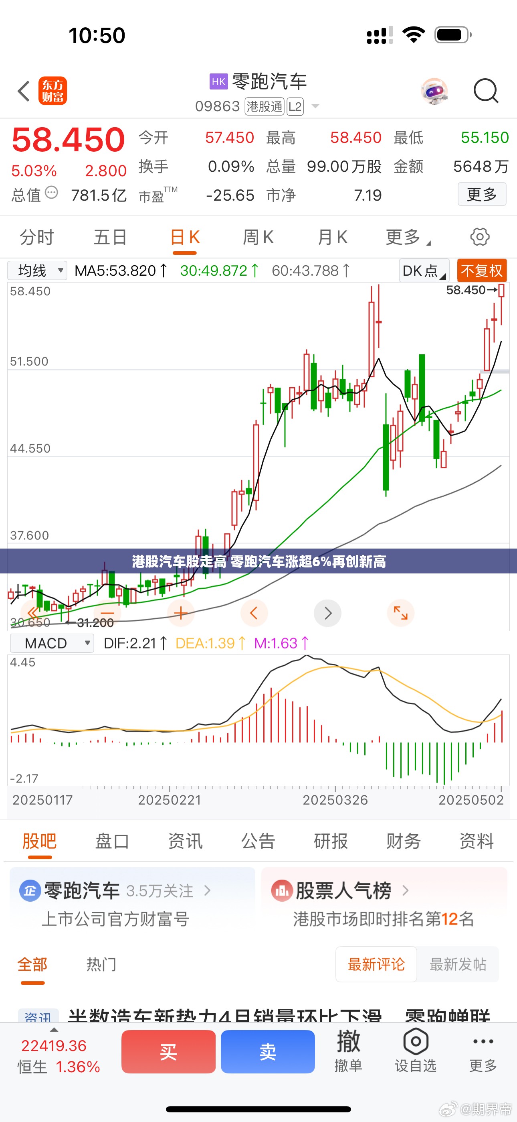Tap the 58.450 current price

pos(68,139)
